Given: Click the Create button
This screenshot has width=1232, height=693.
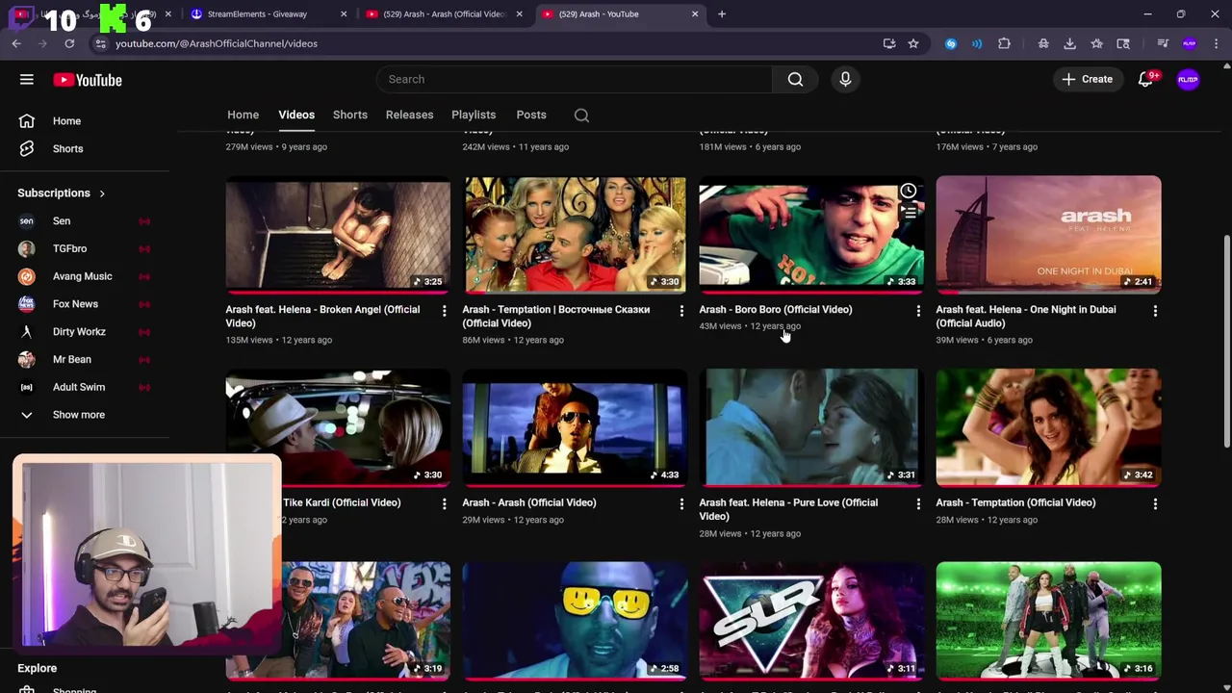Looking at the screenshot, I should coord(1089,79).
